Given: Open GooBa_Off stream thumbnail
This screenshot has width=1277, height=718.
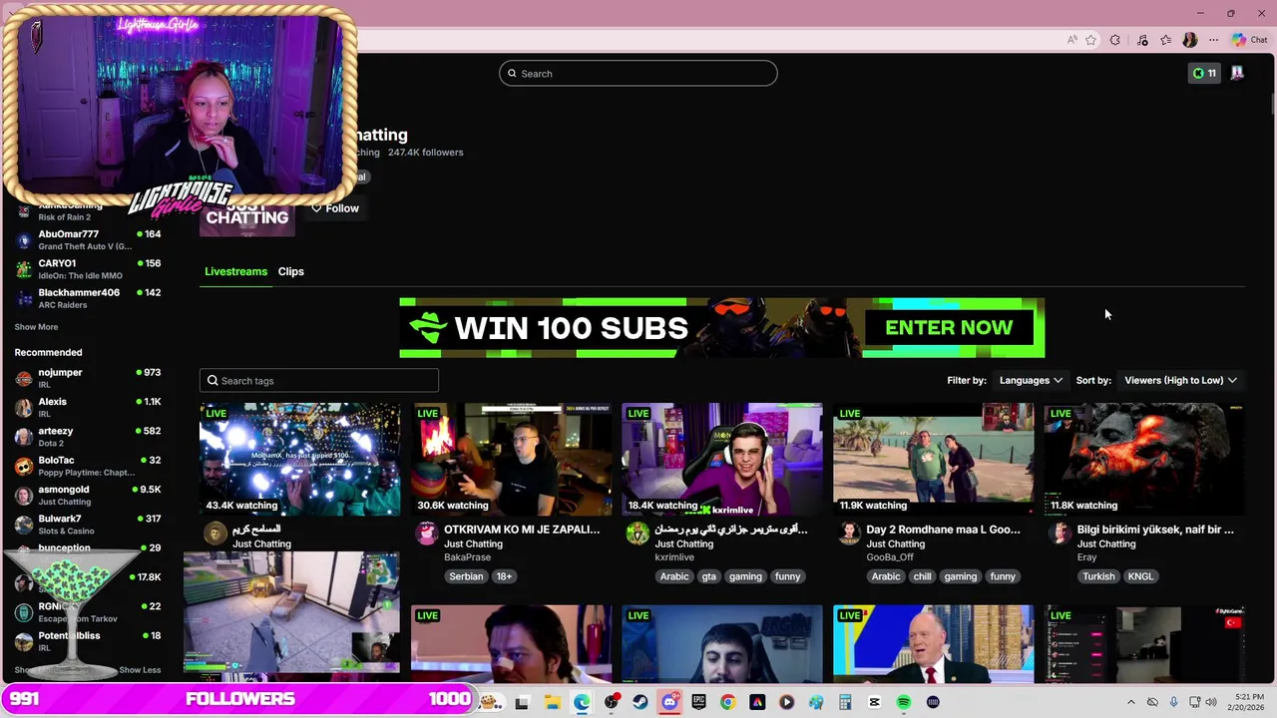Looking at the screenshot, I should pos(933,460).
